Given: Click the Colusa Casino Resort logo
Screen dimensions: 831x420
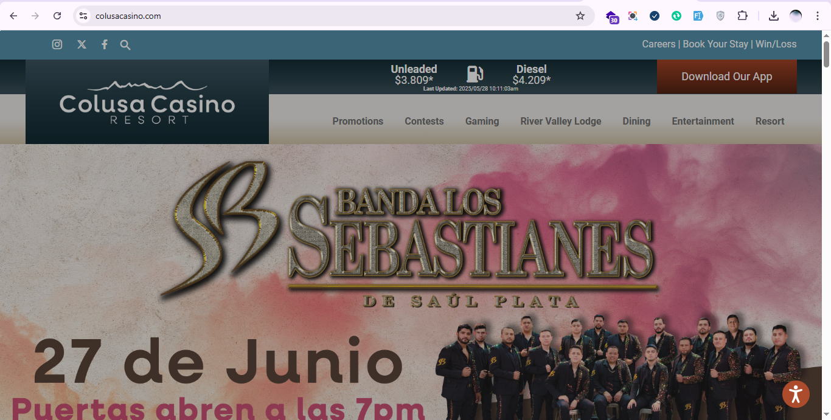Looking at the screenshot, I should (147, 102).
